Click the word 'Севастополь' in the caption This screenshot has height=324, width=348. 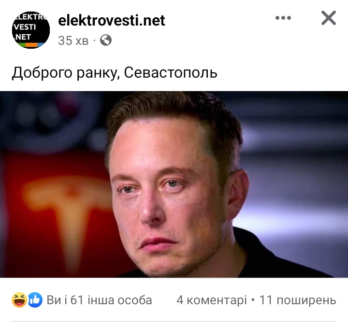[171, 73]
